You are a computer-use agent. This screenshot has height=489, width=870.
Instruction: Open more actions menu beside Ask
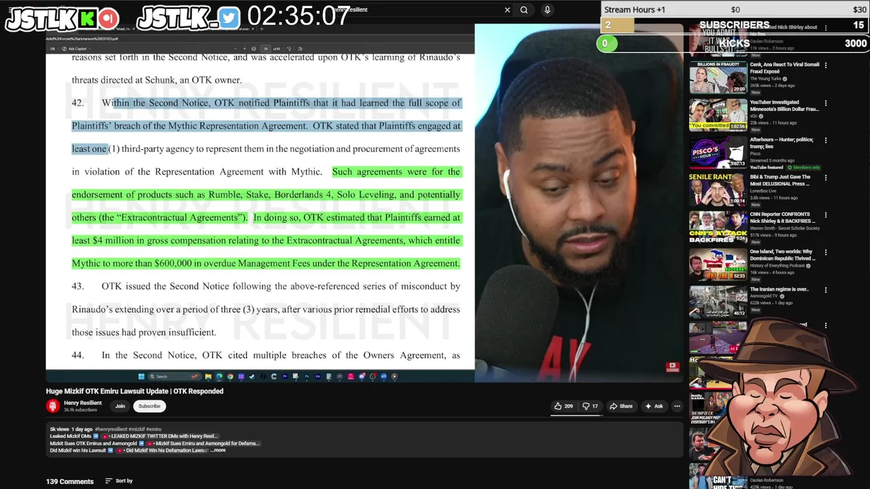tap(677, 406)
